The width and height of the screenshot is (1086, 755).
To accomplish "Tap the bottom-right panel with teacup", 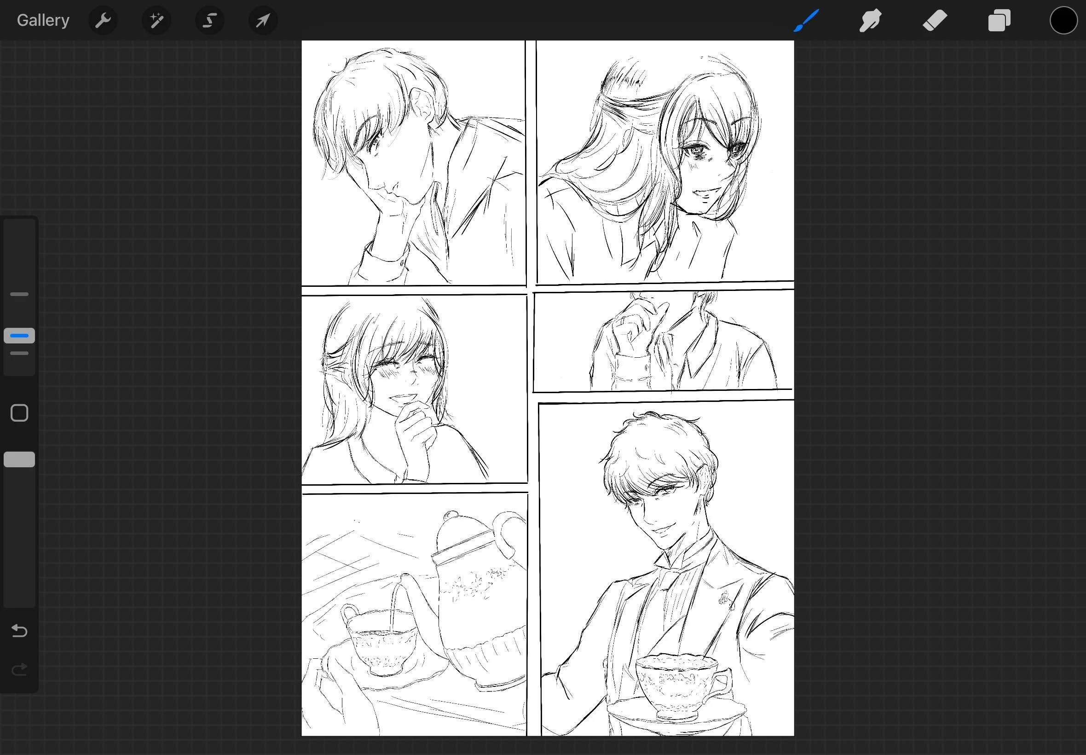I will (x=667, y=568).
